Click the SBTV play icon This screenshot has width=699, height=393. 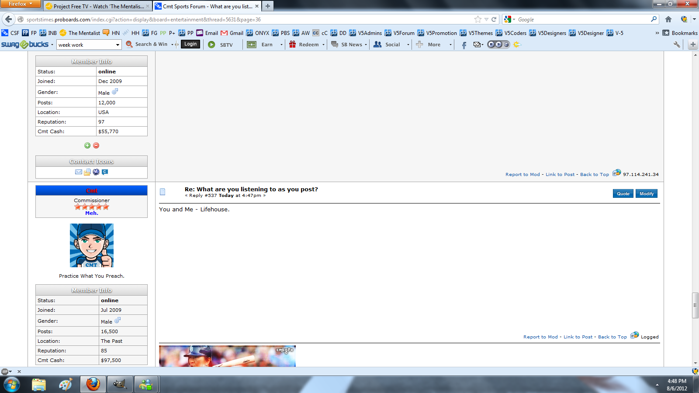point(211,45)
